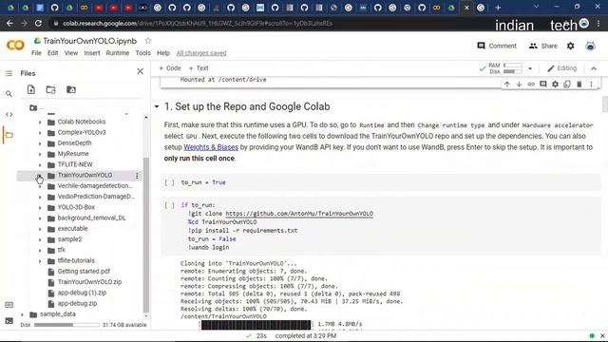This screenshot has height=342, width=608.
Task: Run the git clone code cell
Action: click(169, 205)
